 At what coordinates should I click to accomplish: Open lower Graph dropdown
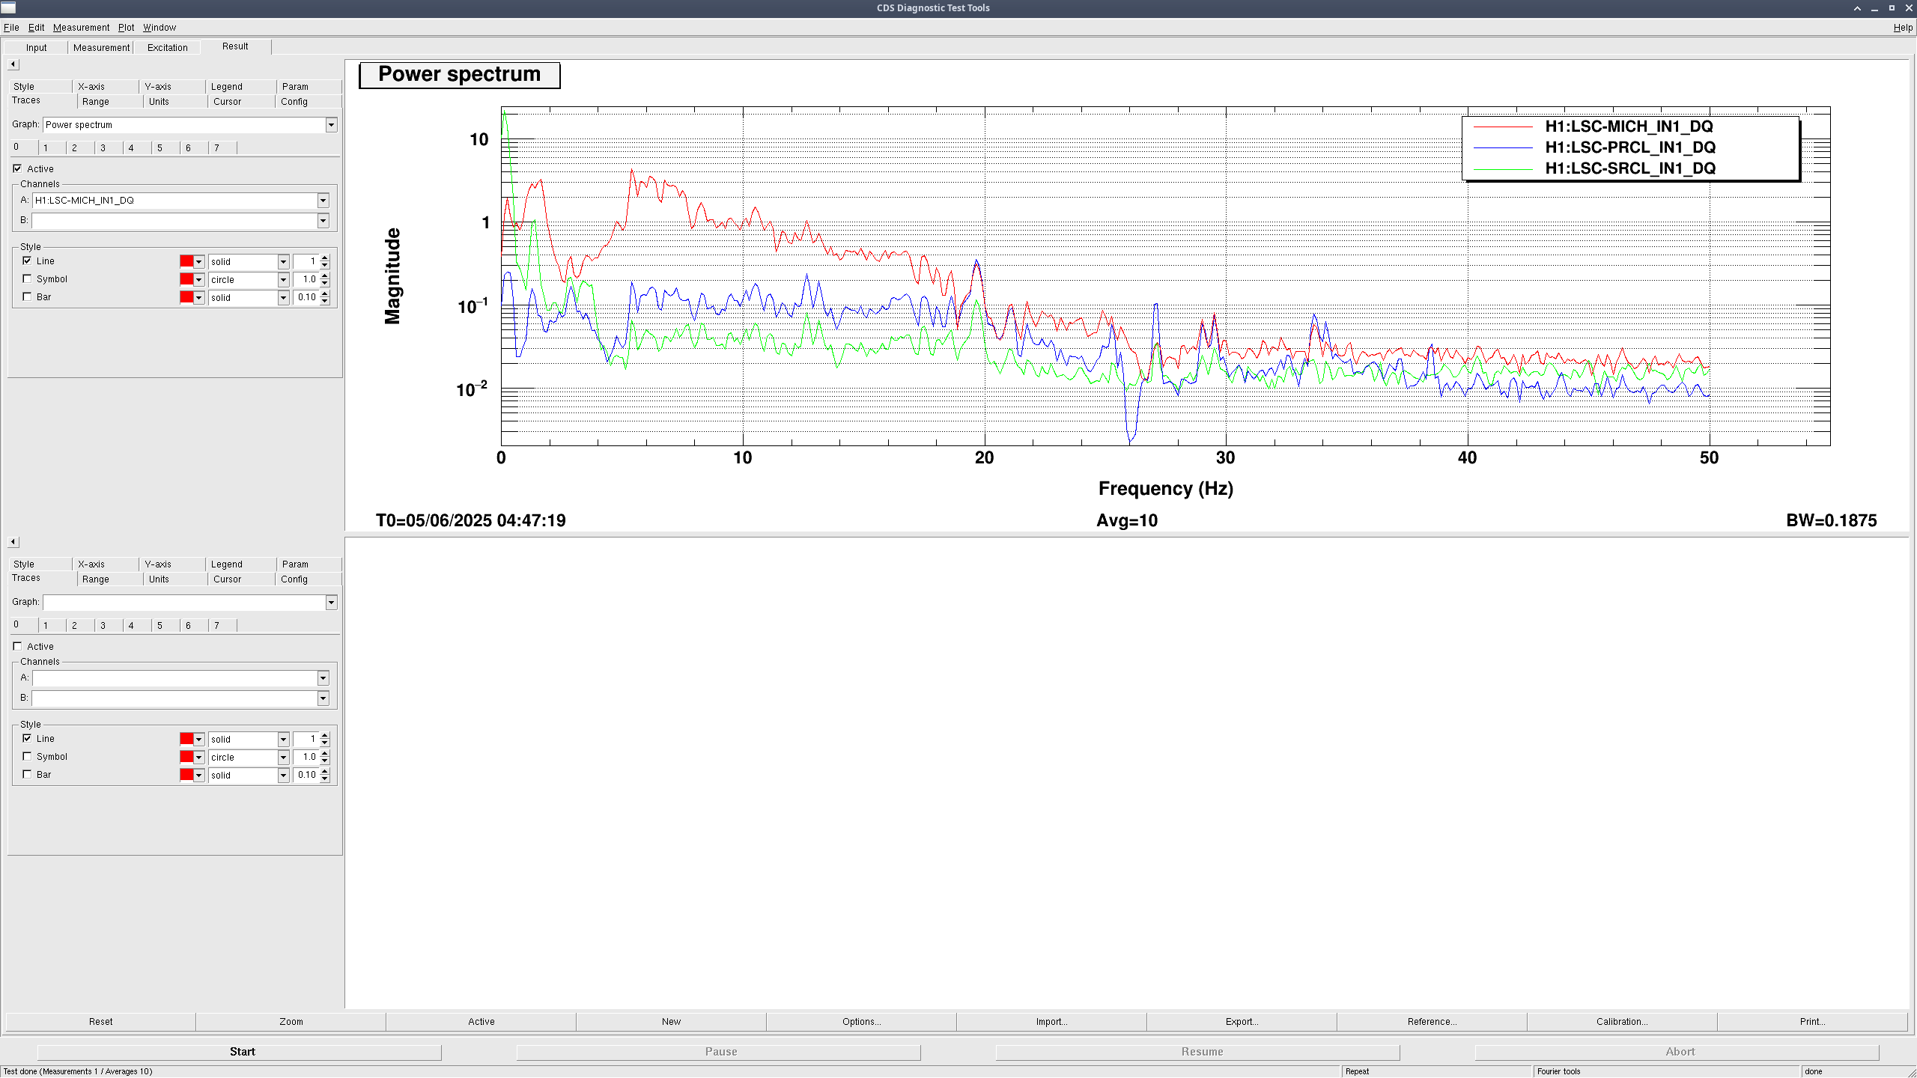coord(331,603)
